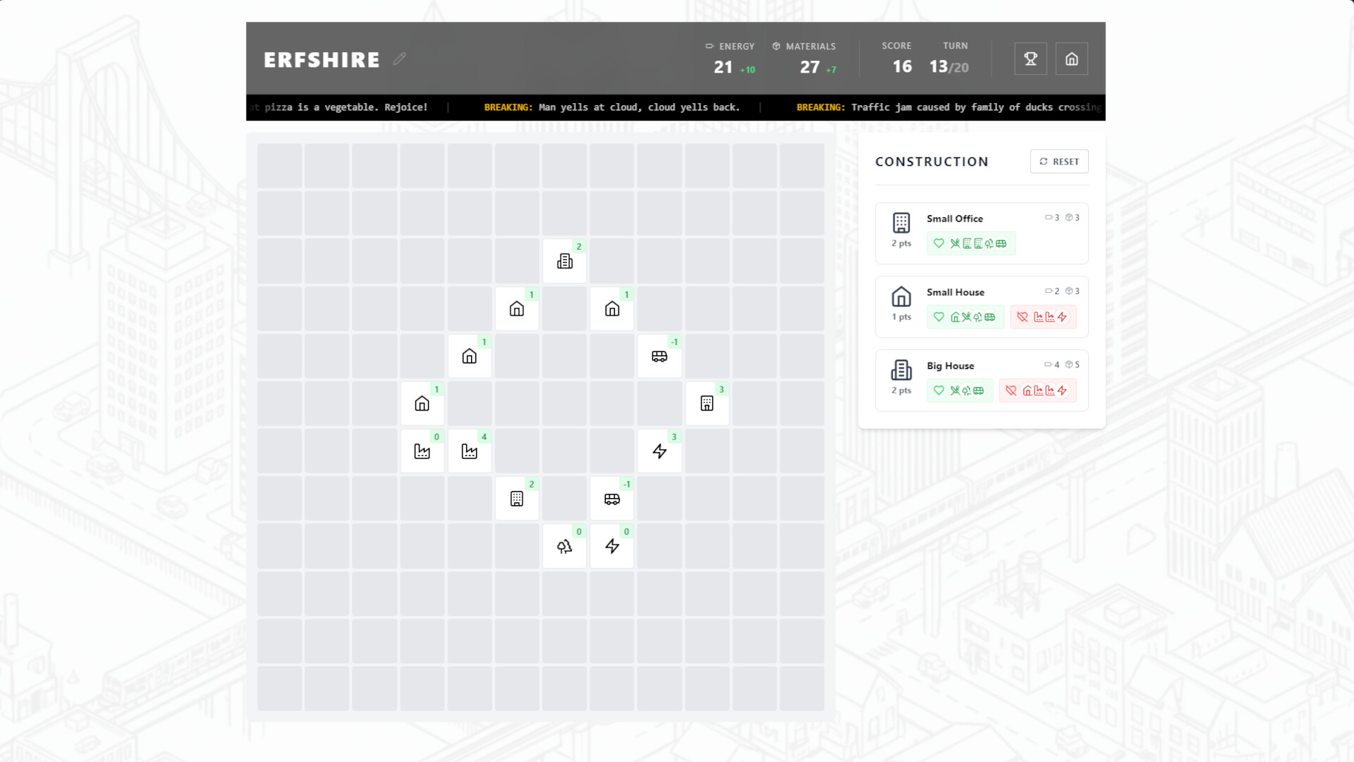
Task: Click the trophy leaderboard icon
Action: (1030, 59)
